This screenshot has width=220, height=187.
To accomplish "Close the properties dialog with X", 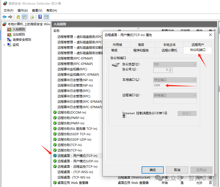I will [210, 35].
